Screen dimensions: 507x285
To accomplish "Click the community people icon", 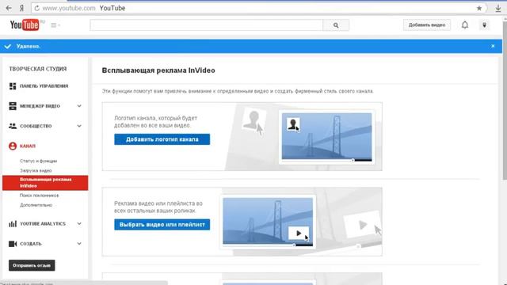I will point(13,126).
